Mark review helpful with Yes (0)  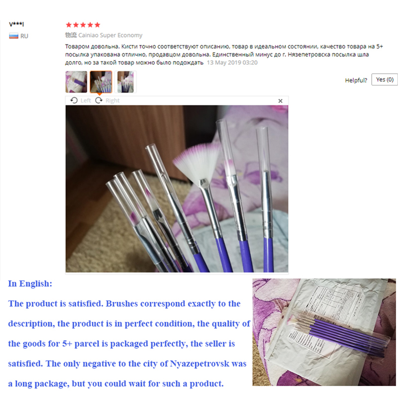click(x=385, y=80)
